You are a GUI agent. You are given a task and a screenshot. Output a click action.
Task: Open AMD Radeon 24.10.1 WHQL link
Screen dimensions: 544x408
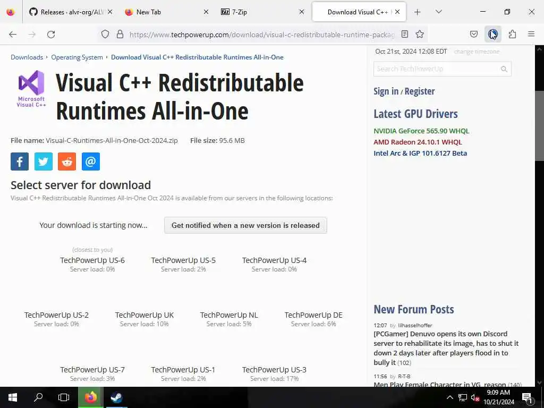[x=418, y=142]
